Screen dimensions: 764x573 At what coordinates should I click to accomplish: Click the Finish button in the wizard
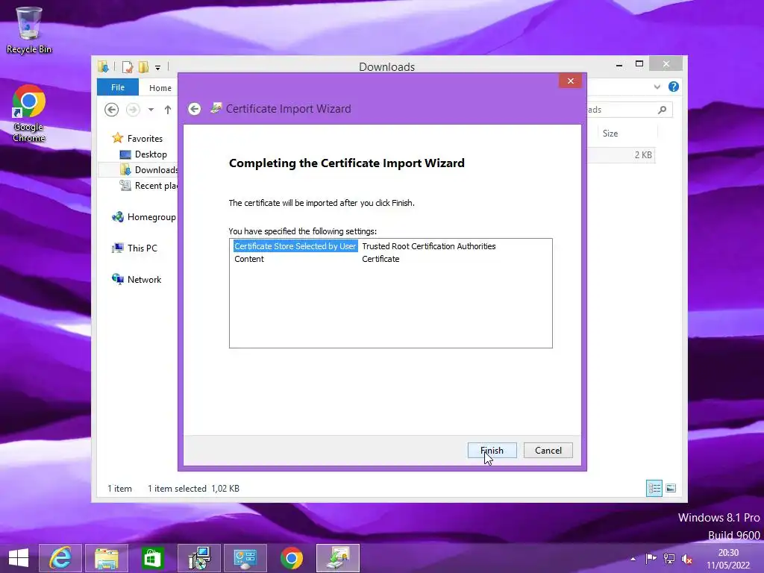click(x=492, y=450)
